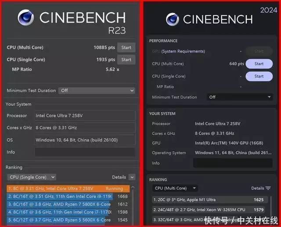Click Intel Core Ultra 7 258V in Cinebench 2024
Image resolution: width=281 pixels, height=227 pixels.
pyautogui.click(x=218, y=124)
